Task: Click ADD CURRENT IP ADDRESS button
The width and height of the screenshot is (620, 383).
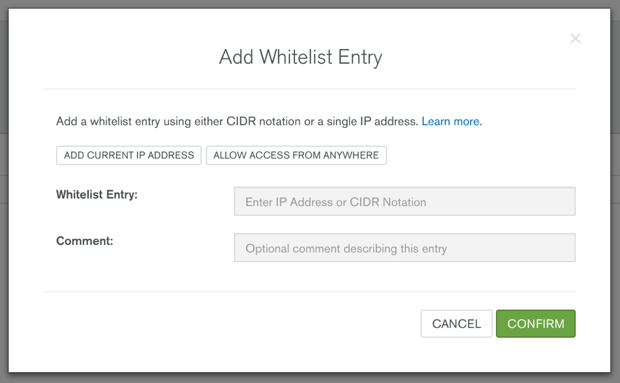Action: (x=129, y=155)
